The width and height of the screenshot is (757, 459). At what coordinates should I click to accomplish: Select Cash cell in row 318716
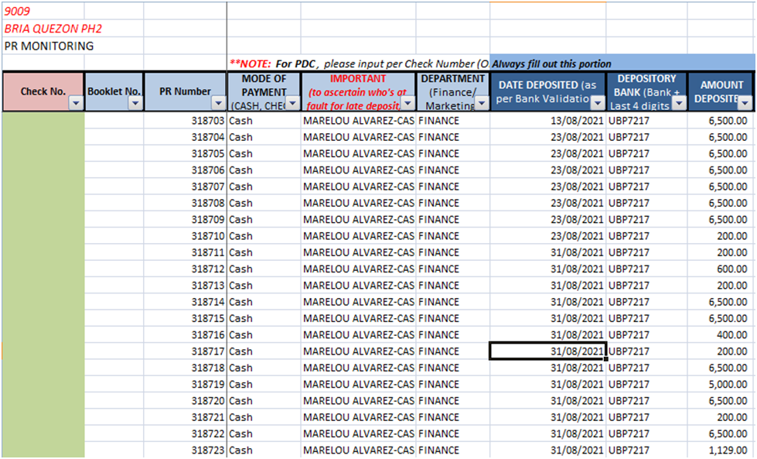(x=264, y=335)
